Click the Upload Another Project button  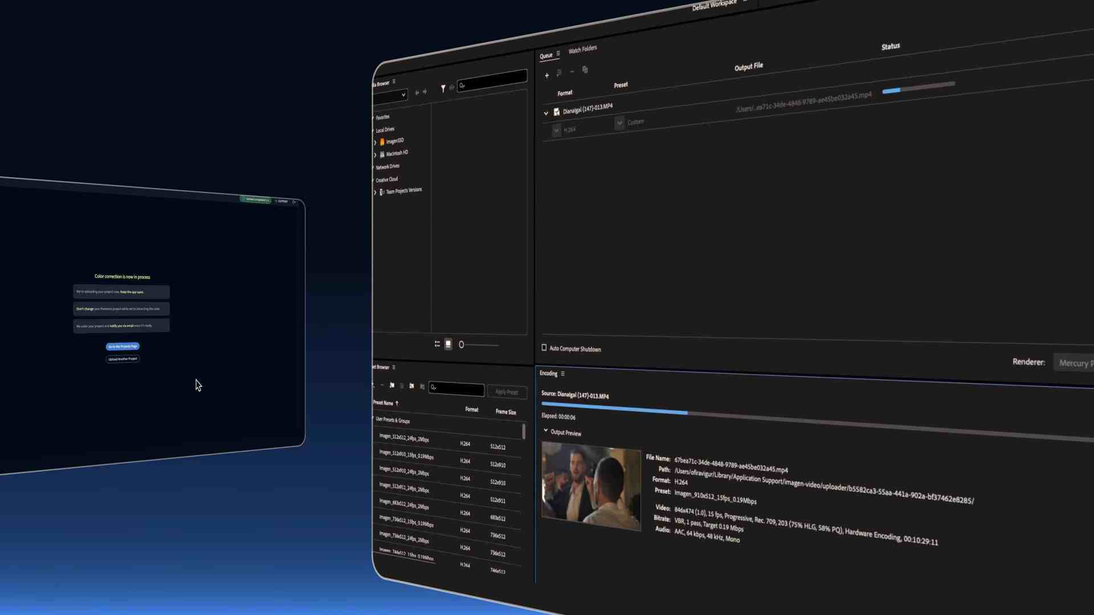123,359
